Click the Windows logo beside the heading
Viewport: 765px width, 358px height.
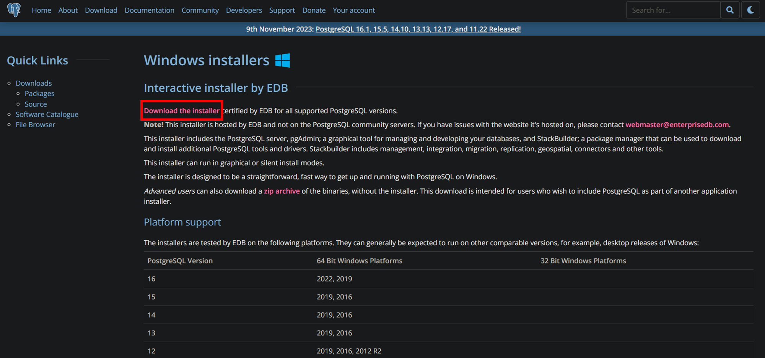click(283, 60)
